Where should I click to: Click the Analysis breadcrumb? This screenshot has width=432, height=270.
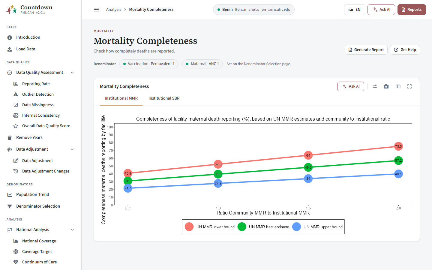click(x=114, y=10)
